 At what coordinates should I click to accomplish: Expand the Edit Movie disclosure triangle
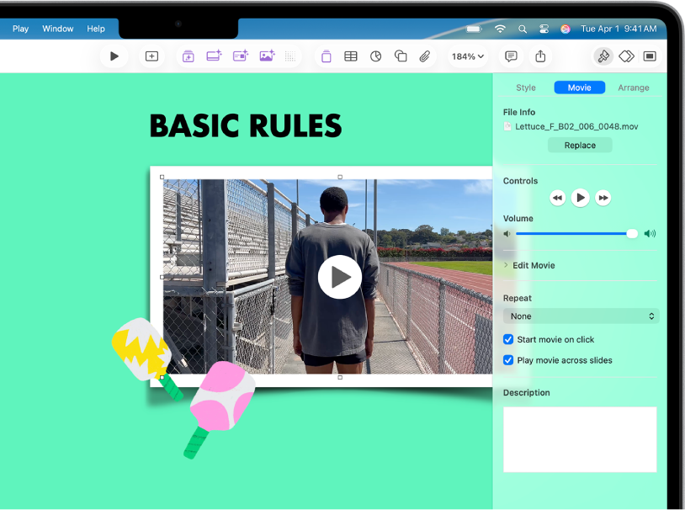(x=504, y=265)
